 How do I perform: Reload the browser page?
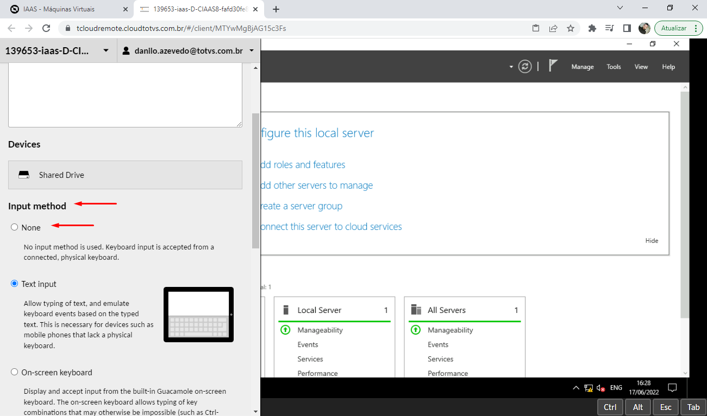click(46, 28)
